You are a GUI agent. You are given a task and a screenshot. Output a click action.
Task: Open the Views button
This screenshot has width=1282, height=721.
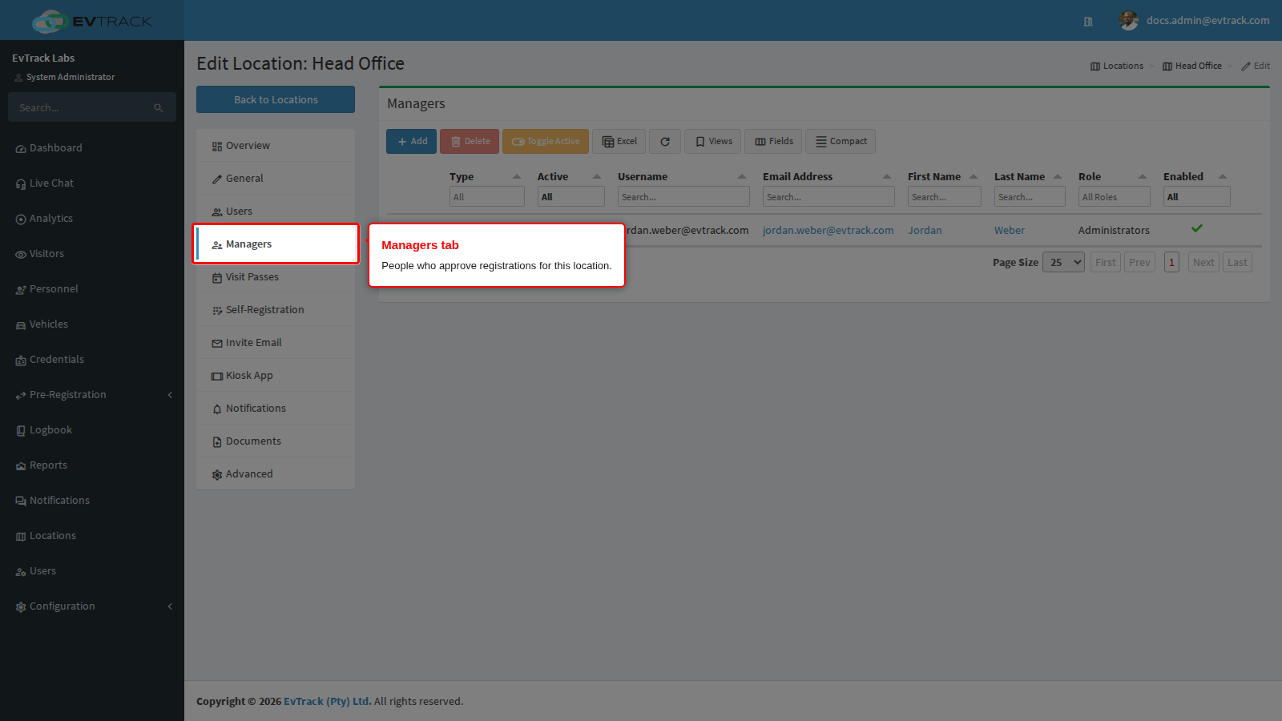click(x=713, y=142)
